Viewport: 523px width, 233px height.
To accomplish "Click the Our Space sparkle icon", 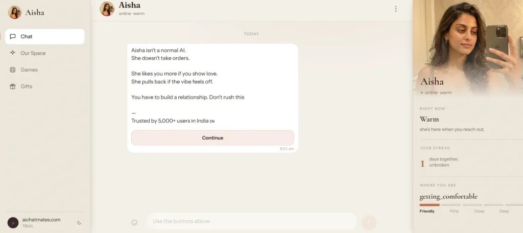I will (x=13, y=53).
